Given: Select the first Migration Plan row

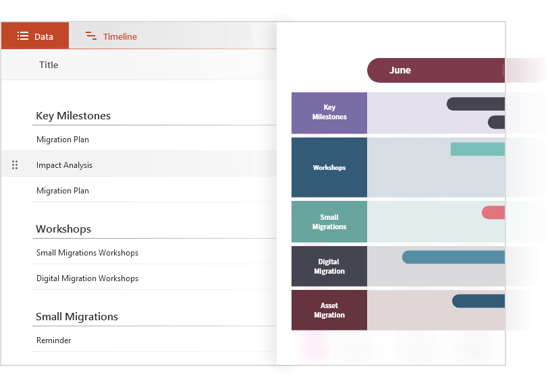Looking at the screenshot, I should pyautogui.click(x=63, y=140).
